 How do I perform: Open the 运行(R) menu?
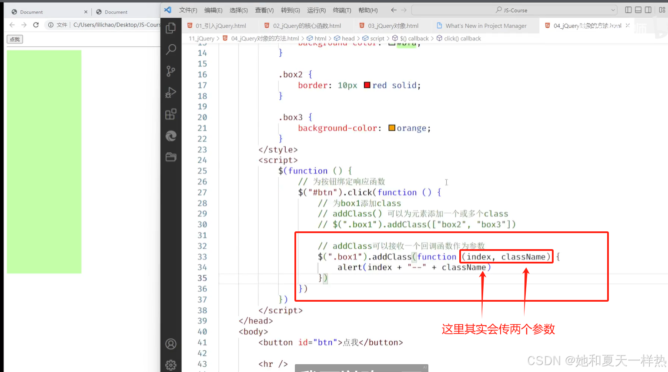click(x=316, y=10)
